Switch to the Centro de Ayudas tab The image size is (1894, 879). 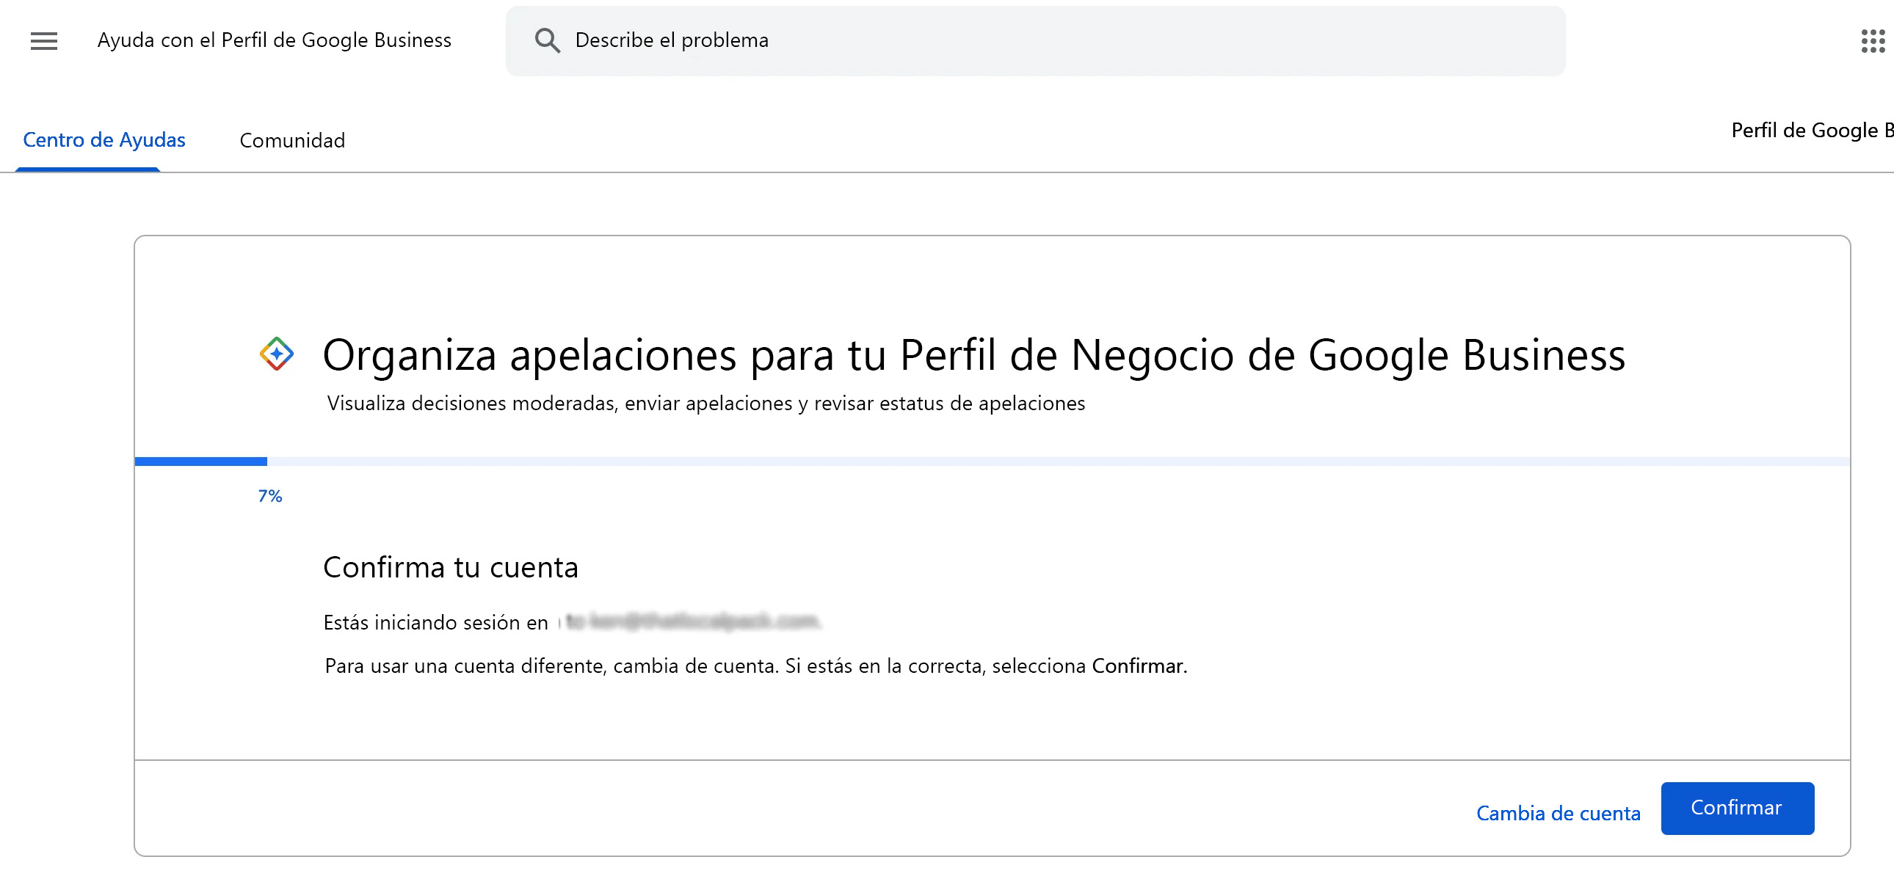(104, 139)
